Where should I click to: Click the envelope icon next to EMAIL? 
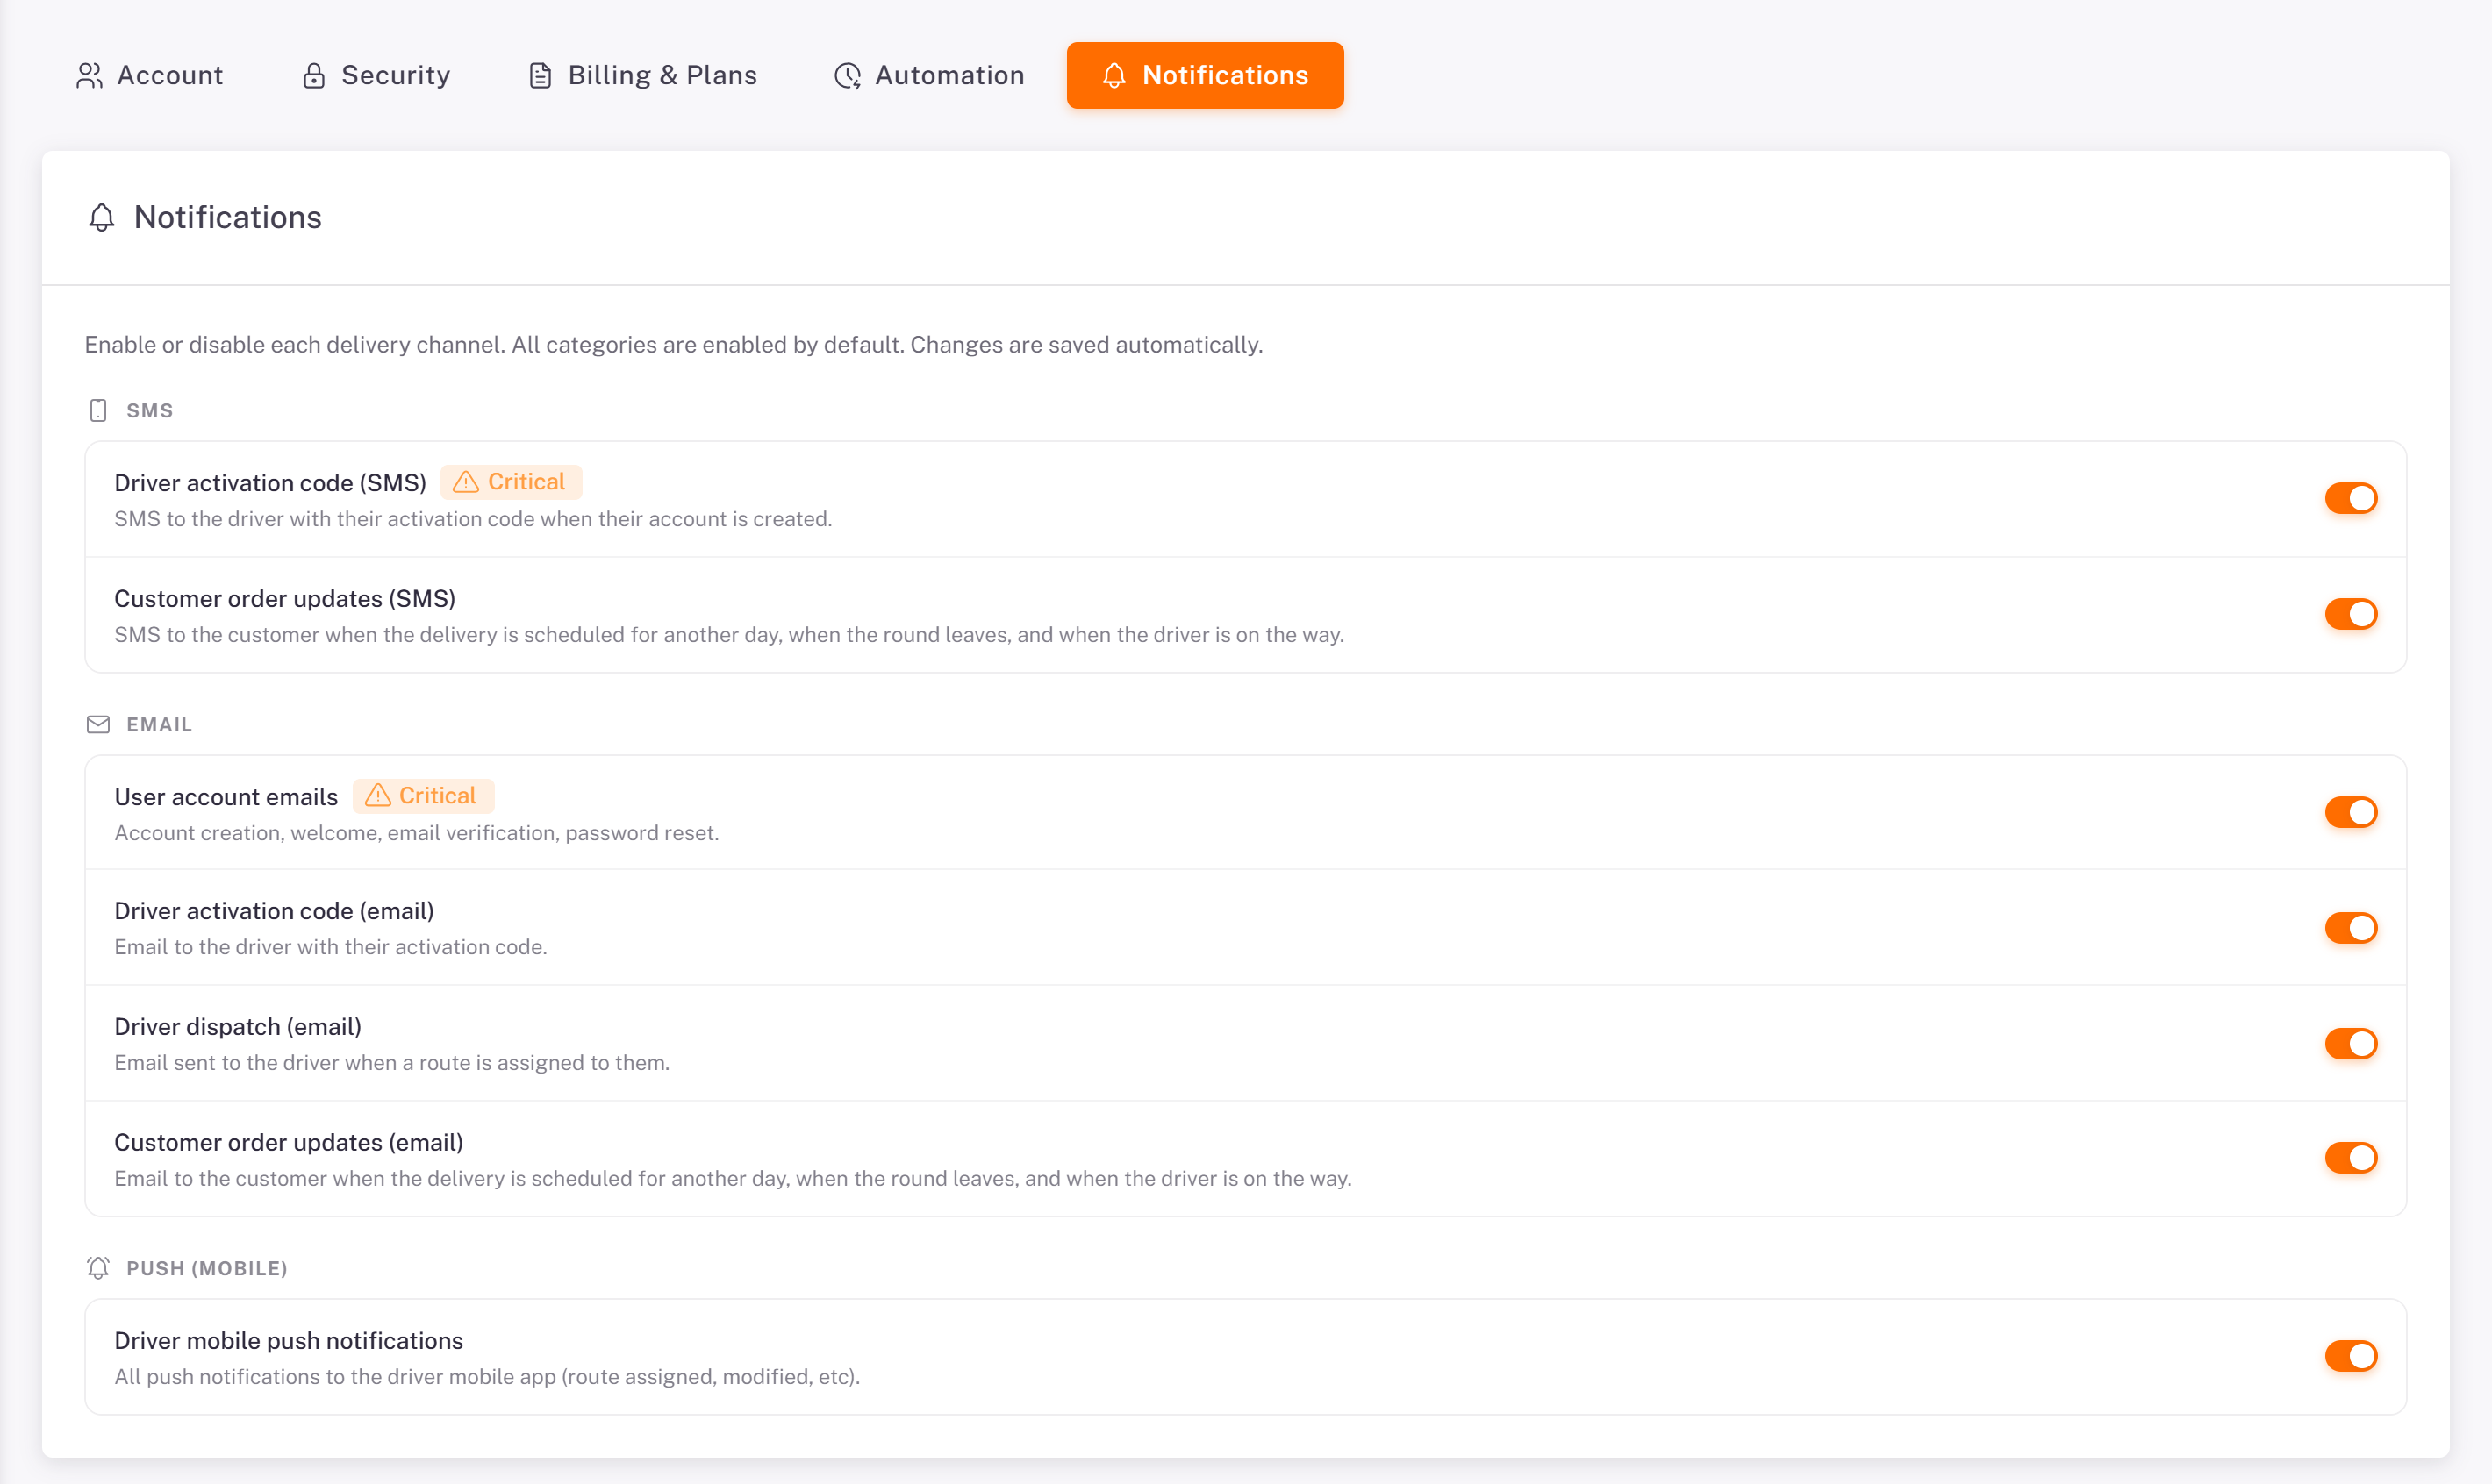(x=98, y=725)
